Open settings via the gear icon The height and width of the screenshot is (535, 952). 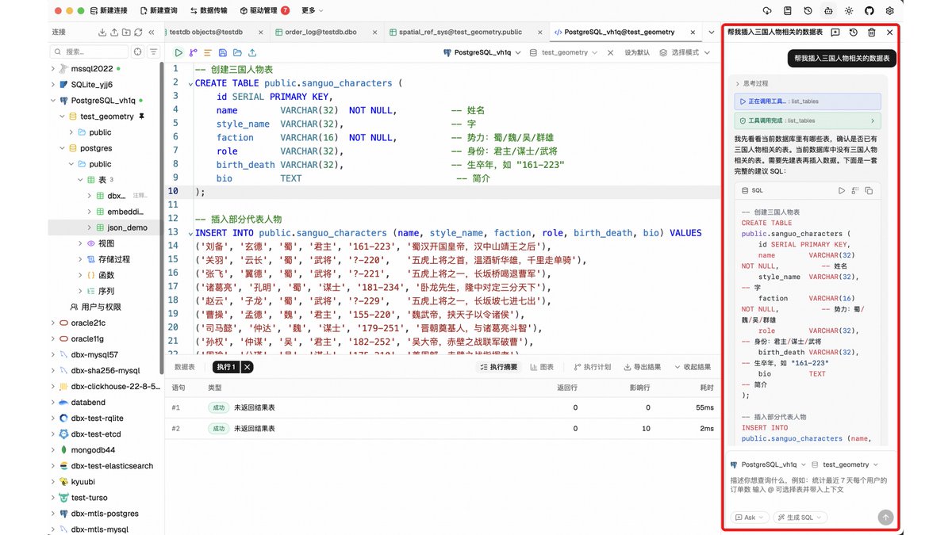[x=890, y=10]
